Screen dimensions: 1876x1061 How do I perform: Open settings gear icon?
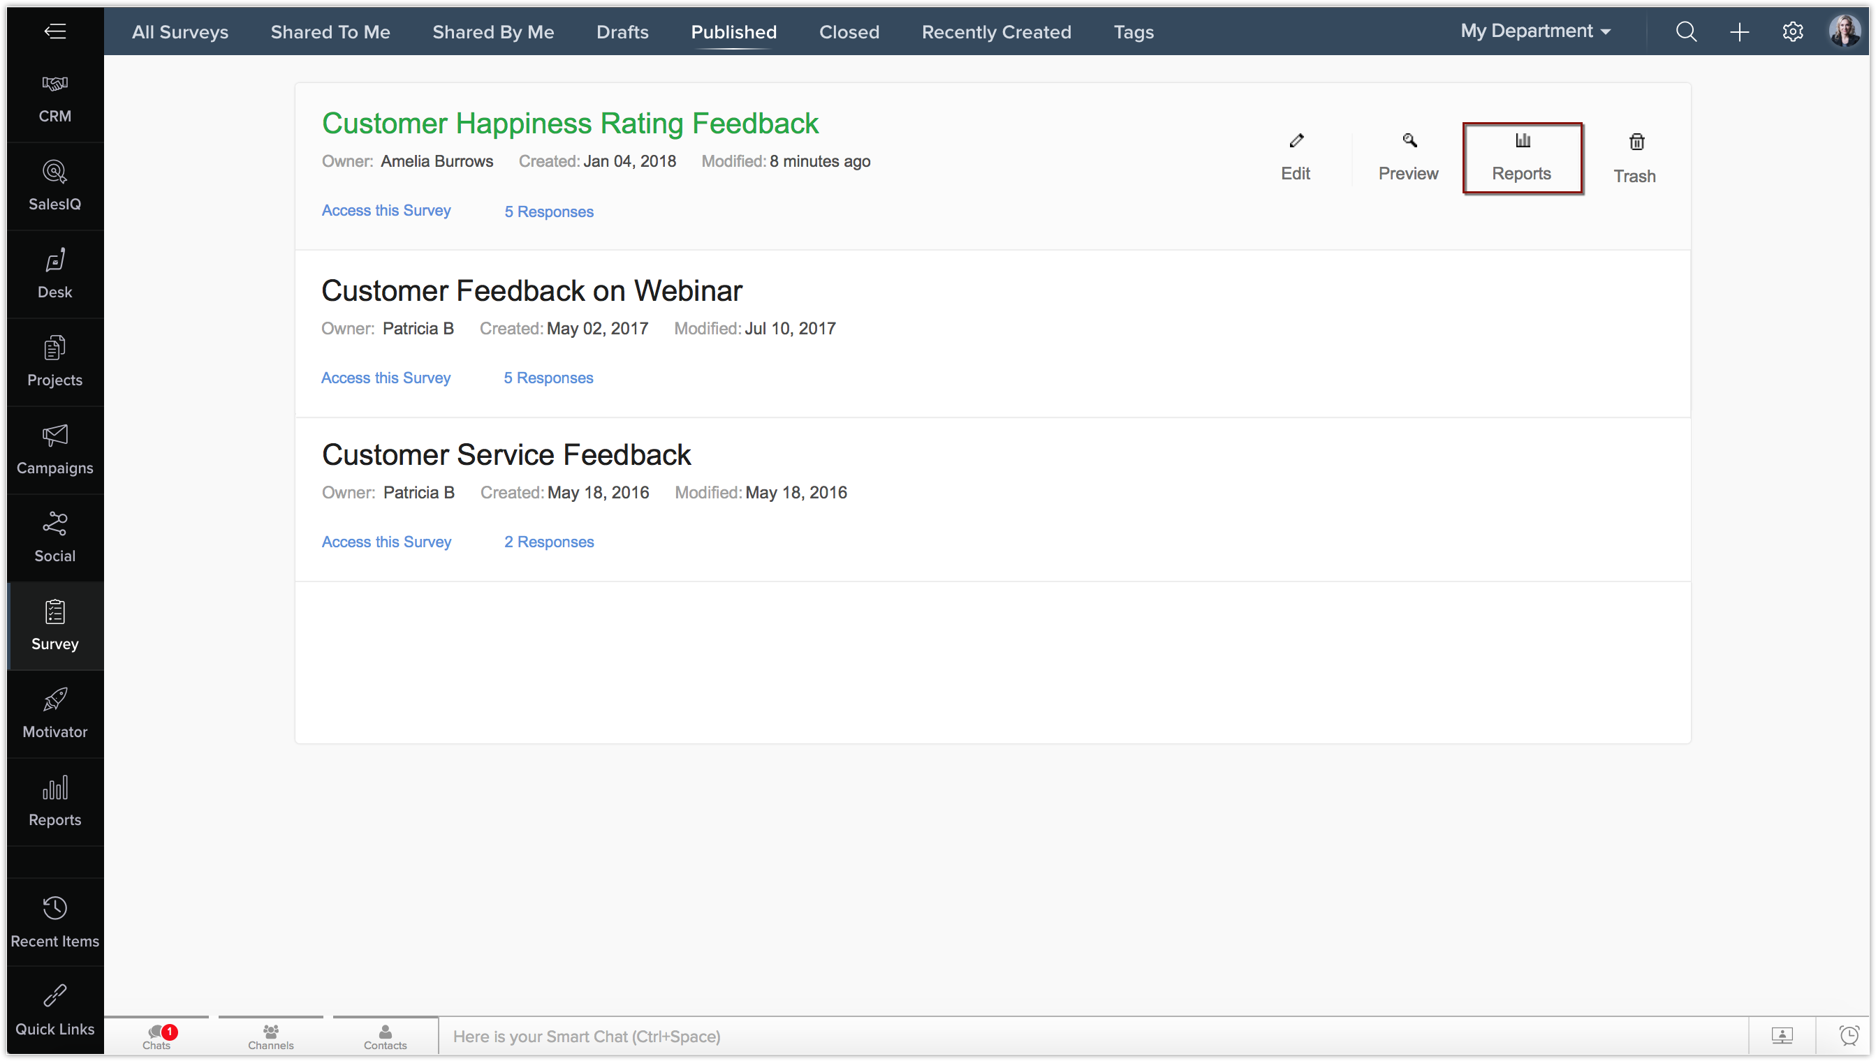tap(1792, 31)
